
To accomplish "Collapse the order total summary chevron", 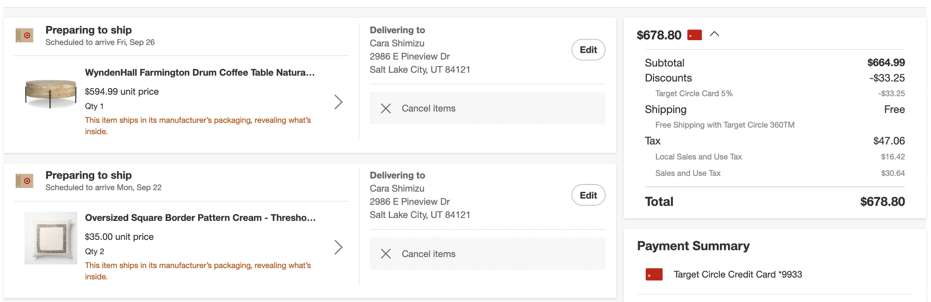I will 714,34.
